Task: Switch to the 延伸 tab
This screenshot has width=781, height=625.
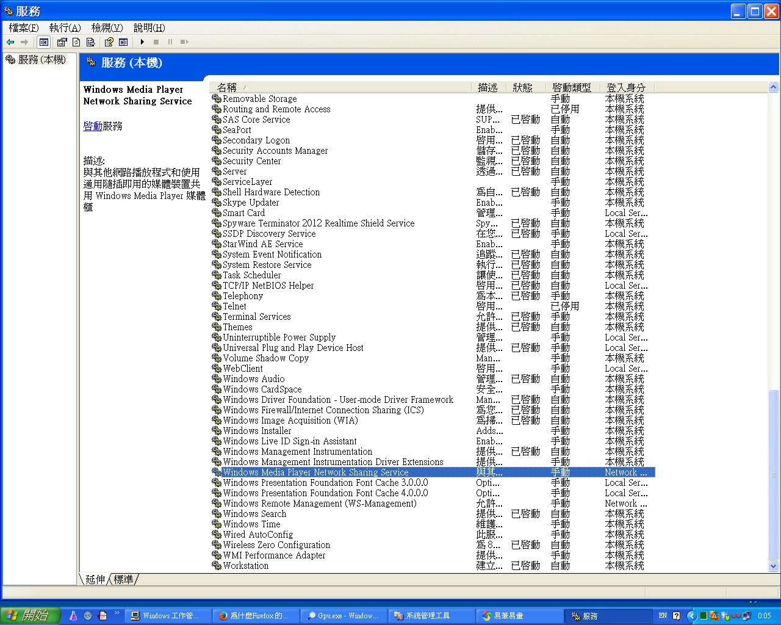Action: (x=95, y=579)
